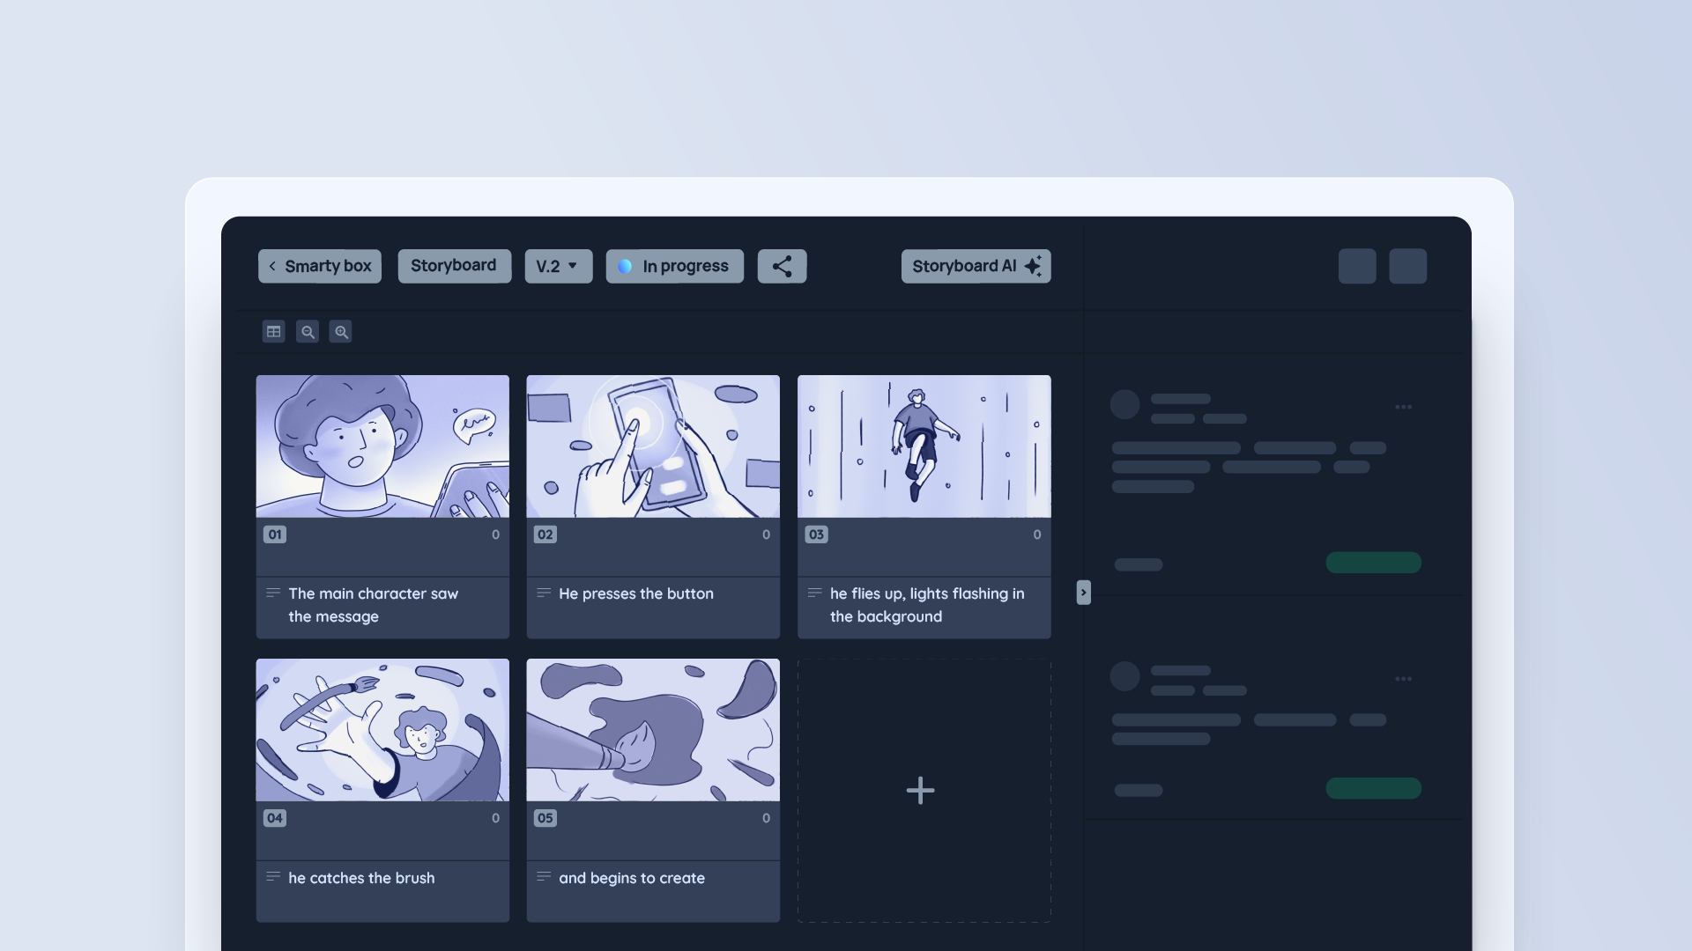Add new frame with plus icon

920,790
